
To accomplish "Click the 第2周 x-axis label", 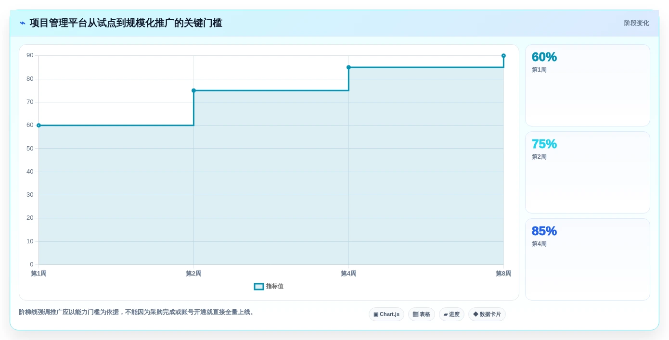I will tap(193, 274).
